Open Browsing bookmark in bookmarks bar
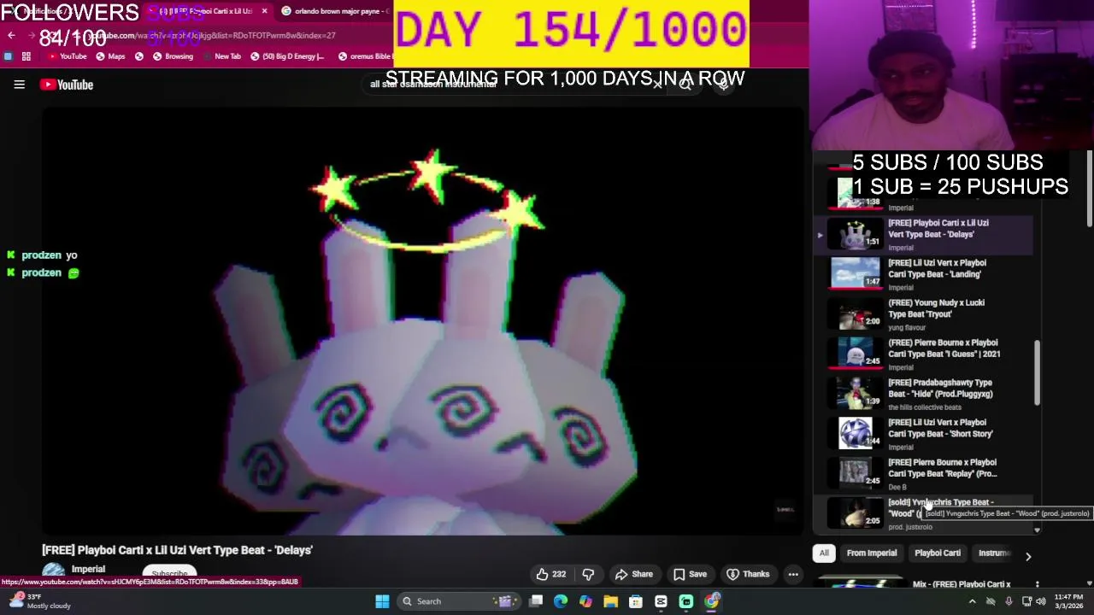This screenshot has height=615, width=1094. [x=173, y=56]
